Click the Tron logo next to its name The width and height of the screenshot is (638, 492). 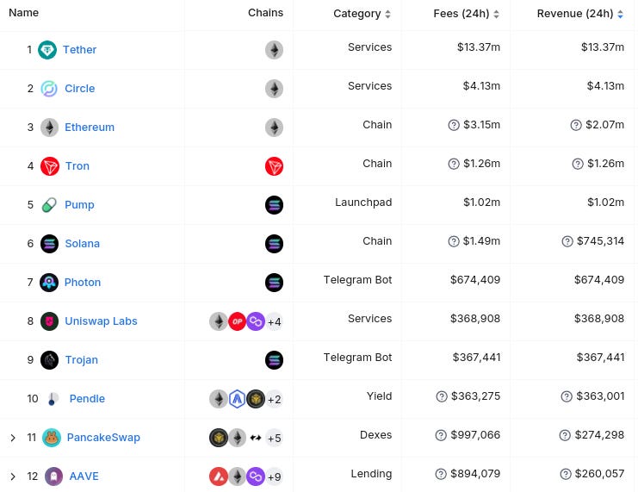click(50, 166)
